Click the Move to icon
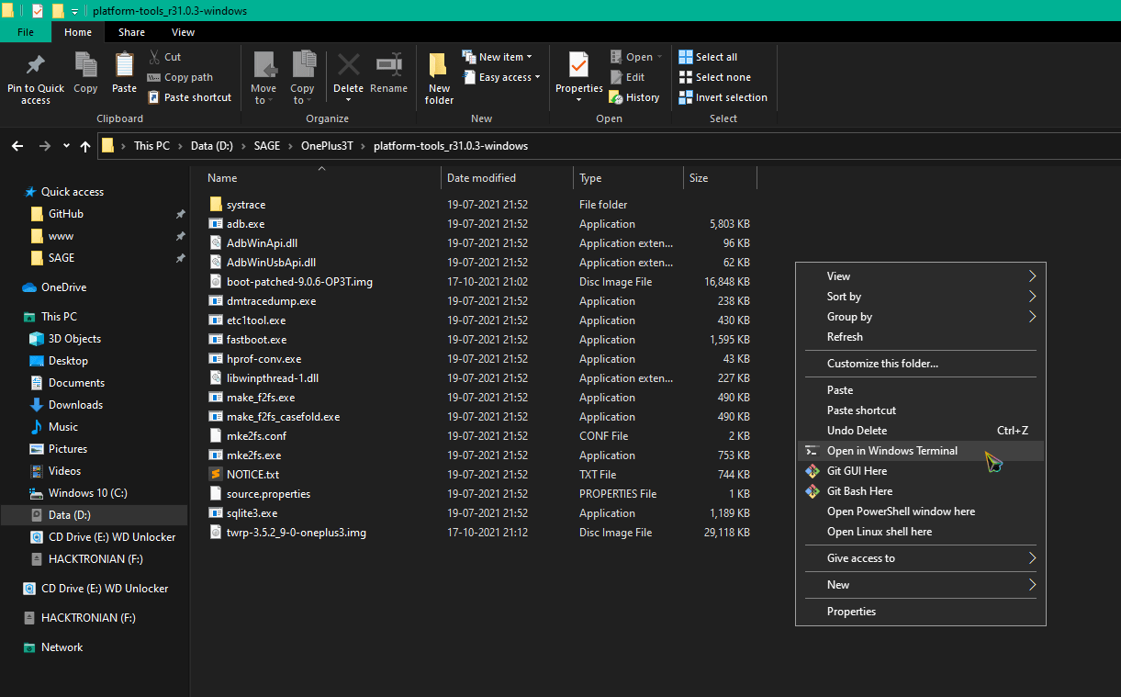 [x=264, y=64]
